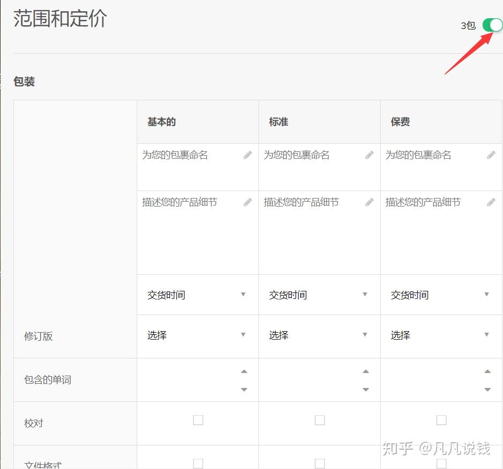Click pencil icon in 保费 package name field
Screen dimensions: 503x469
tap(491, 155)
